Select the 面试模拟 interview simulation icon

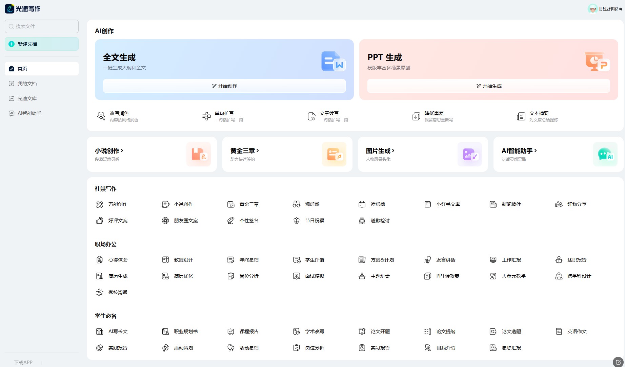(297, 276)
